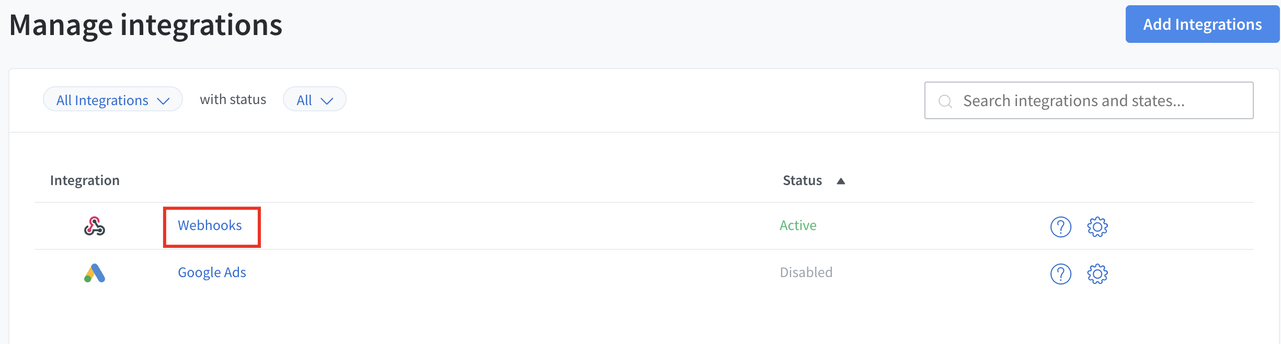Open help for the Google Ads integration
The image size is (1281, 344).
point(1060,274)
